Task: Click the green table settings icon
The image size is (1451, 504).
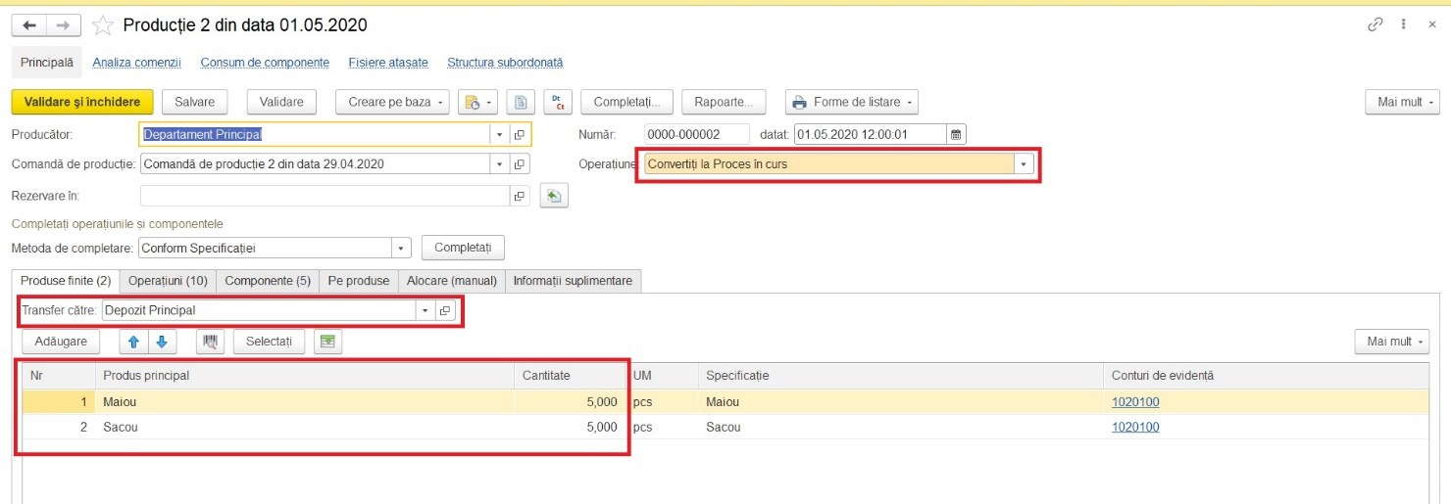Action: point(327,342)
